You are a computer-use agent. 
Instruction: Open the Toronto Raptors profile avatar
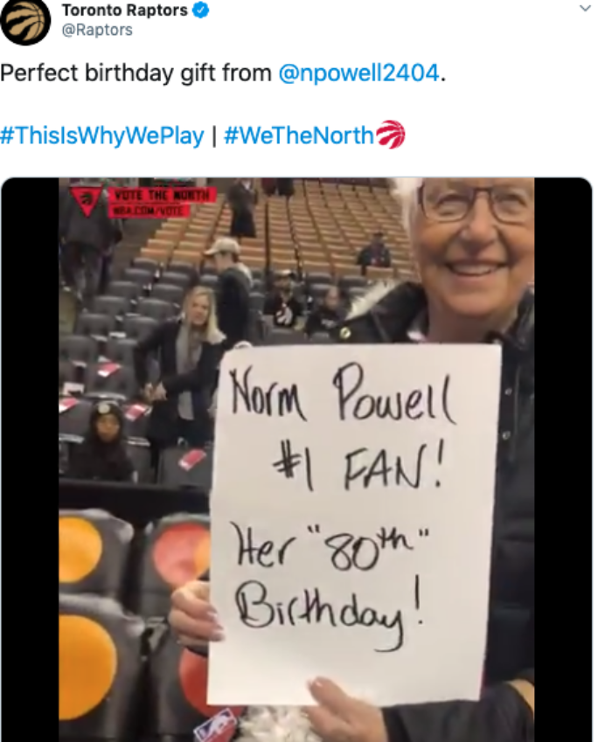pos(24,21)
